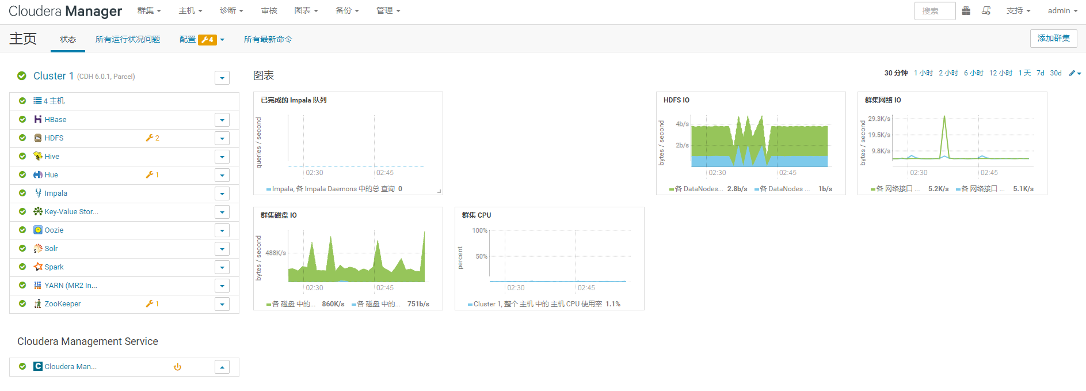
Task: Select the 1 小时 time range
Action: click(x=924, y=73)
